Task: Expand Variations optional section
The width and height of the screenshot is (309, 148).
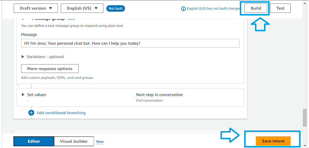Action: 23,57
